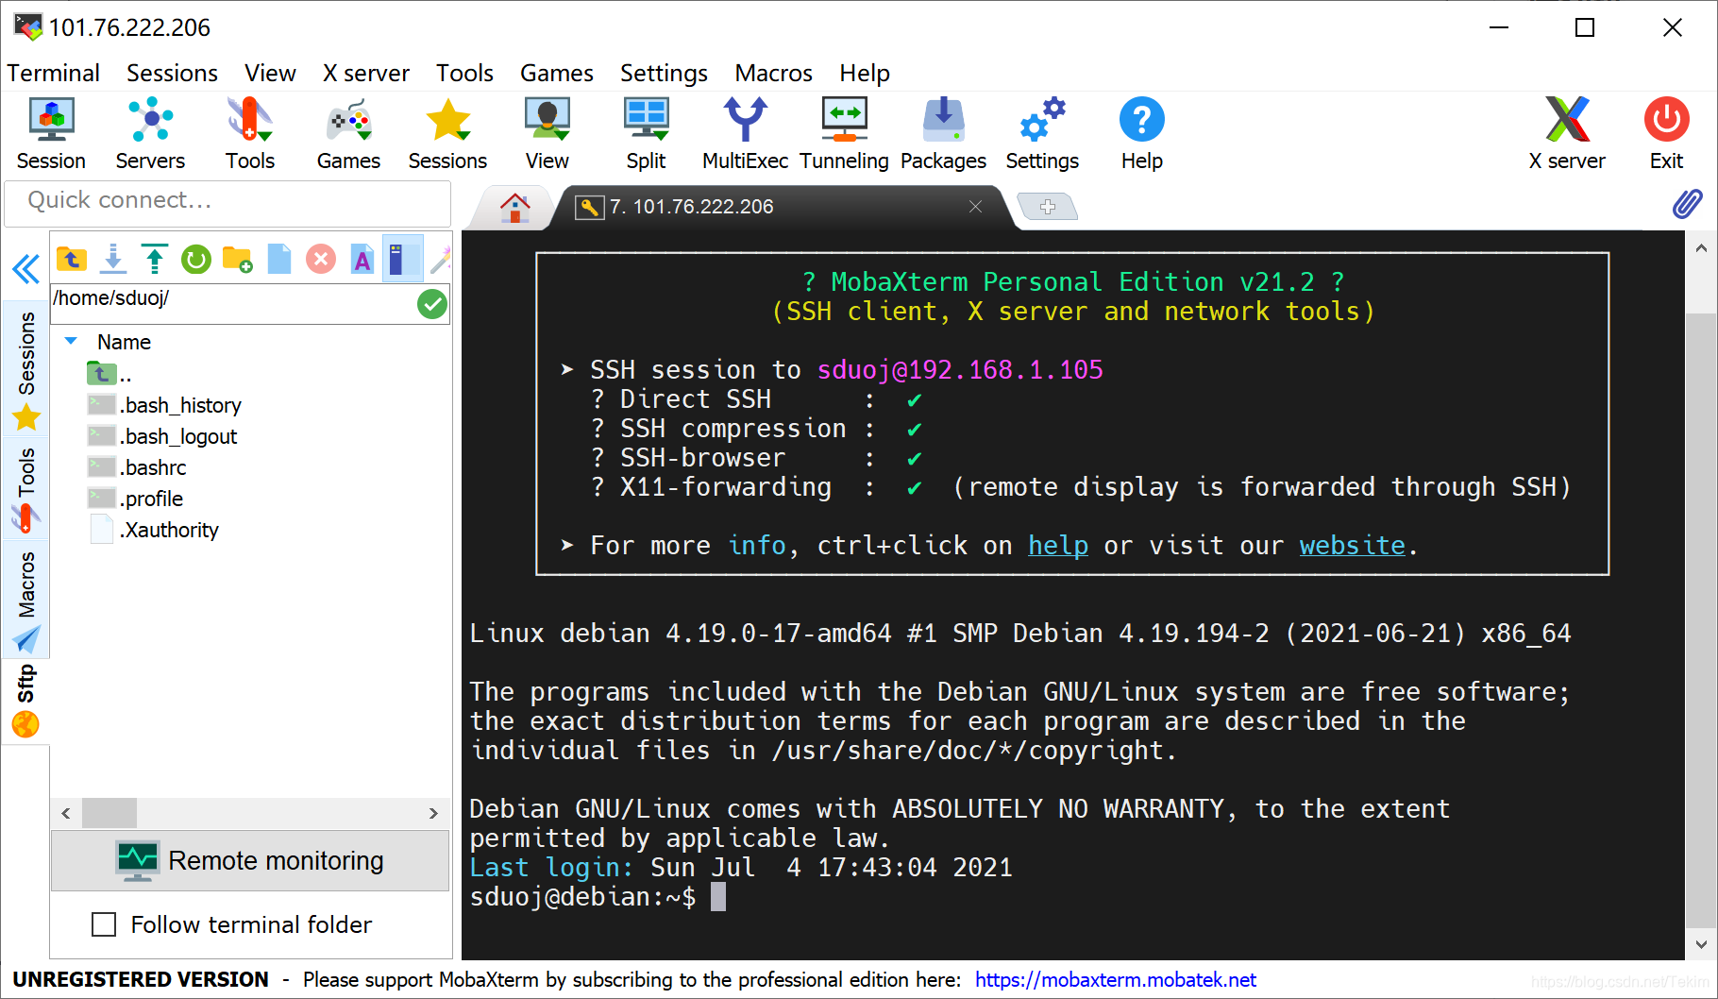Screen dimensions: 1718x999
Task: Open the Tunneling toolbar icon
Action: [845, 134]
